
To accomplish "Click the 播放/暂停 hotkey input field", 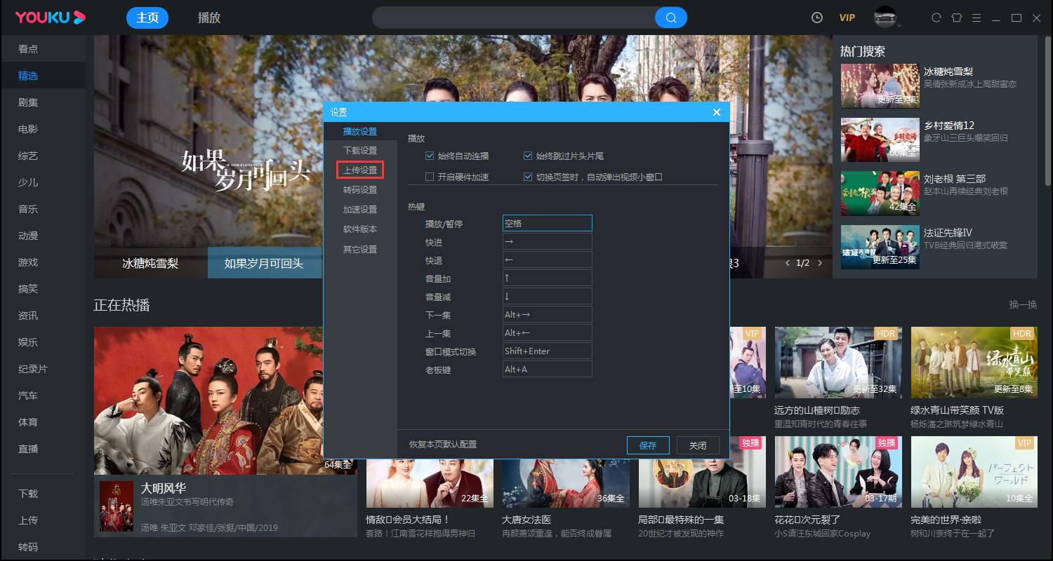I will tap(547, 222).
